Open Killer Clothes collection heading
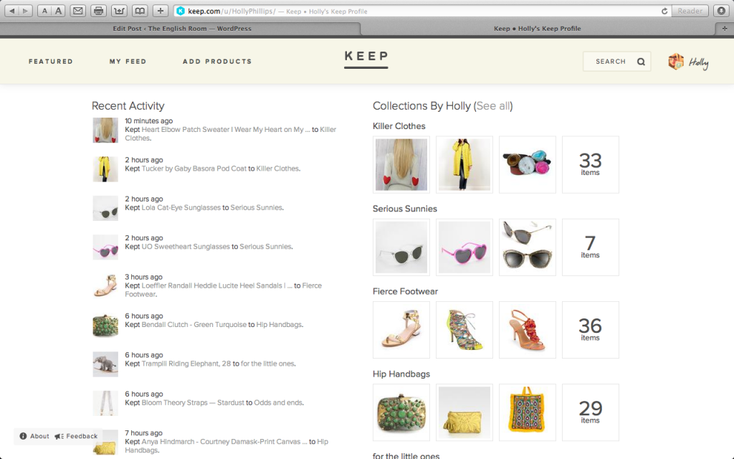 pyautogui.click(x=399, y=126)
